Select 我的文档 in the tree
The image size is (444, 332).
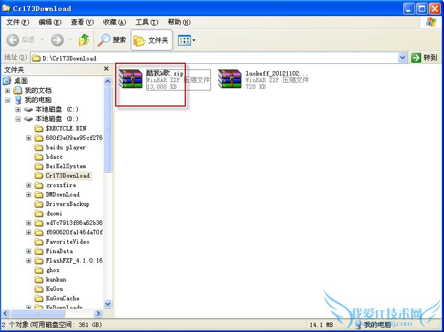coord(38,90)
